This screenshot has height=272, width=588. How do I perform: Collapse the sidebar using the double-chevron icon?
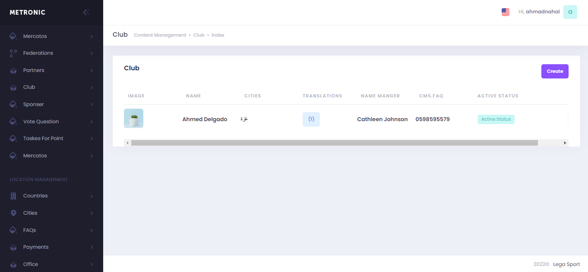tap(86, 13)
